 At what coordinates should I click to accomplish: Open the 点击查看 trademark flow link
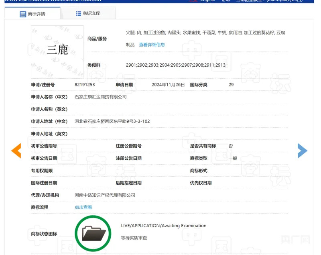[x=83, y=207]
